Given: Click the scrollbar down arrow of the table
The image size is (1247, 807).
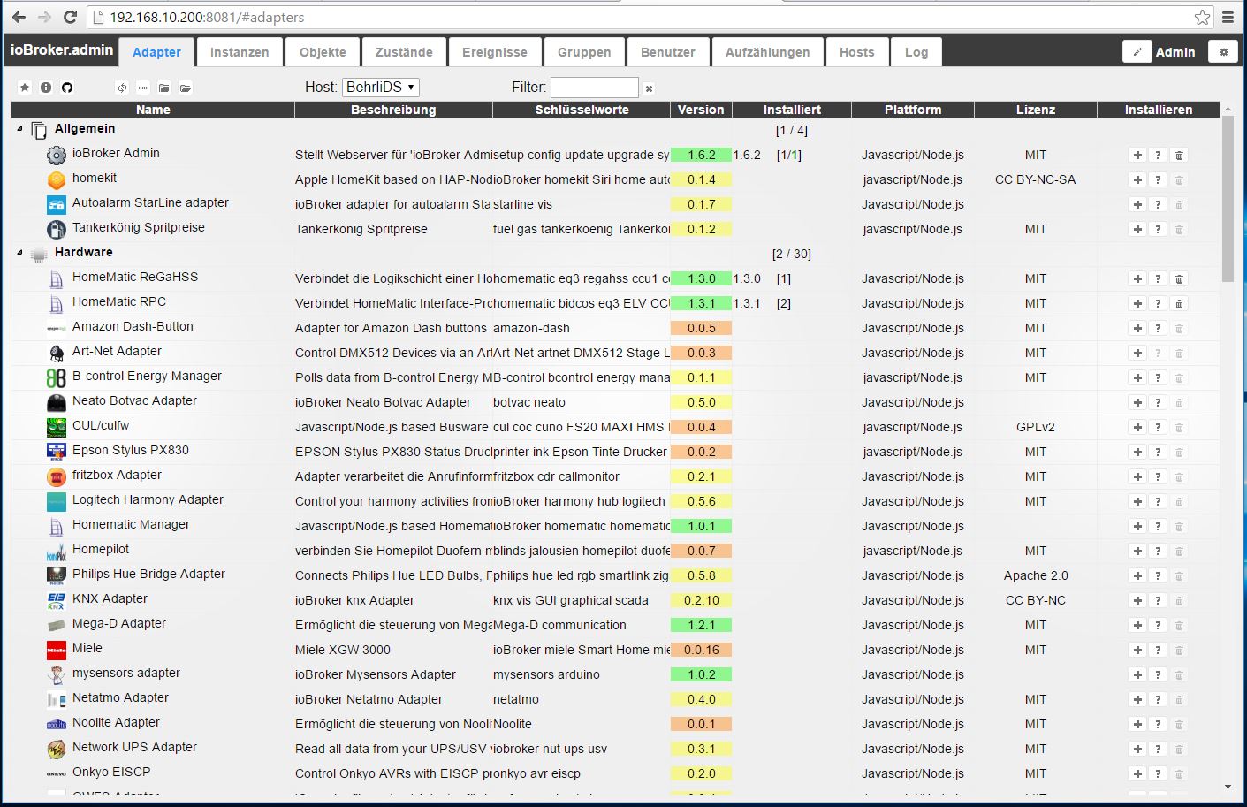Looking at the screenshot, I should pyautogui.click(x=1228, y=787).
